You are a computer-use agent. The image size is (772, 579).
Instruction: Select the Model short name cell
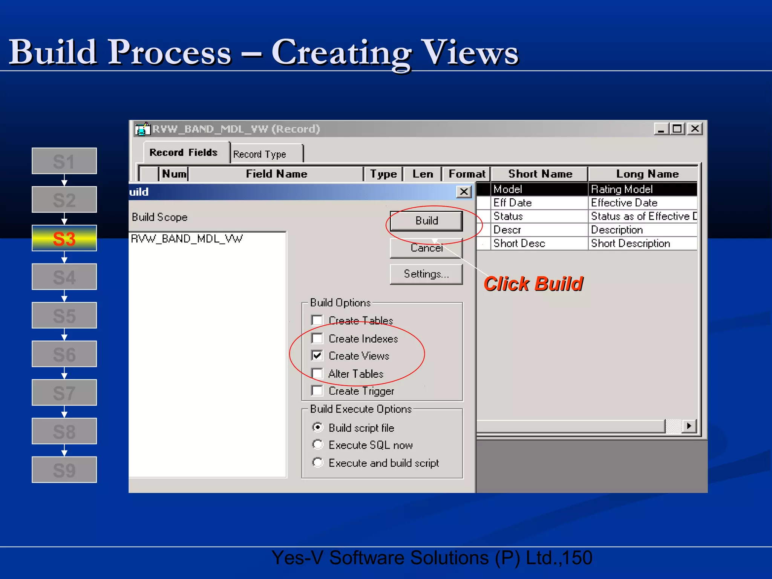539,189
